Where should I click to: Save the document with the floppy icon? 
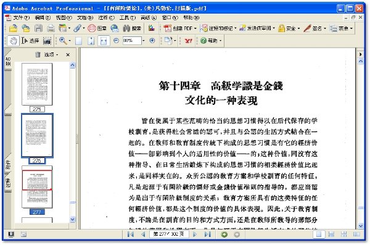(x=38, y=28)
